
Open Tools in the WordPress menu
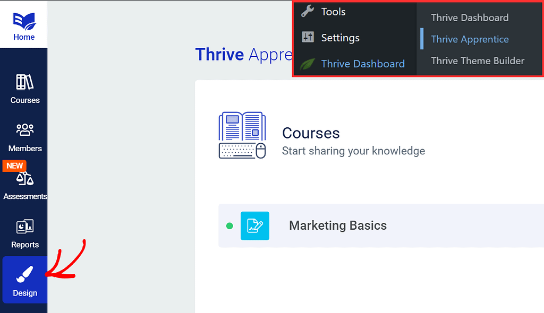pos(333,12)
